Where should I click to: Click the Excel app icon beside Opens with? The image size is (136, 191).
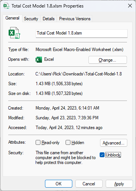[x=39, y=59]
